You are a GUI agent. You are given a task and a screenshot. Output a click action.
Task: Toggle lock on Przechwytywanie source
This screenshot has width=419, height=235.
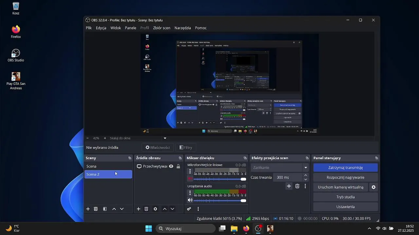(x=178, y=166)
